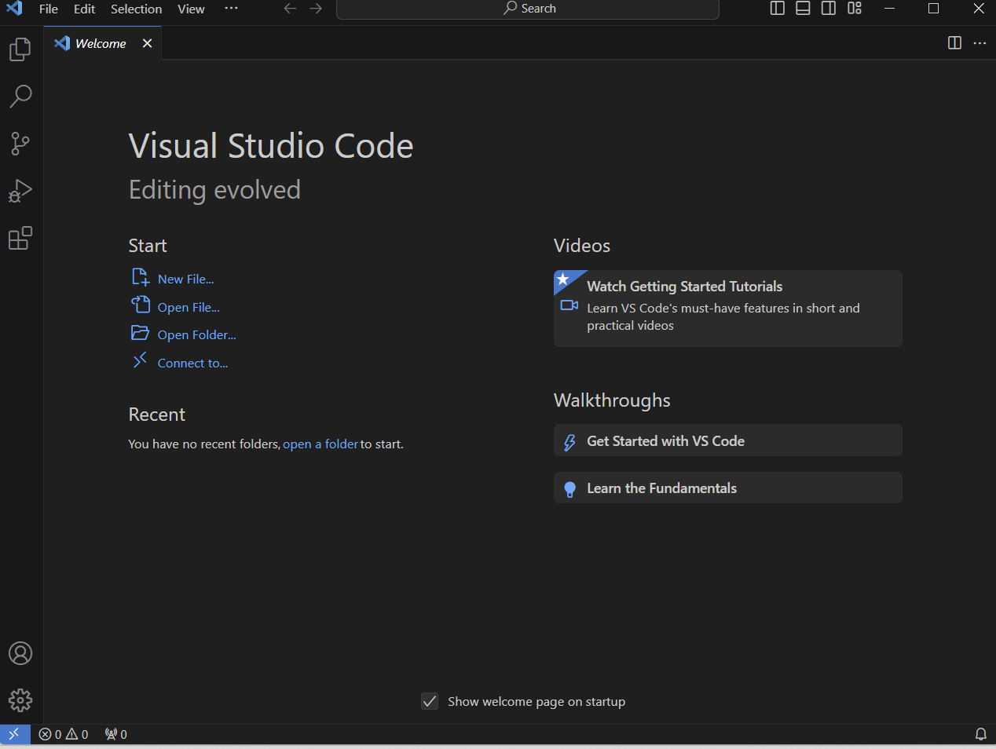The image size is (996, 749).
Task: Toggle the primary side bar layout icon
Action: pos(778,9)
